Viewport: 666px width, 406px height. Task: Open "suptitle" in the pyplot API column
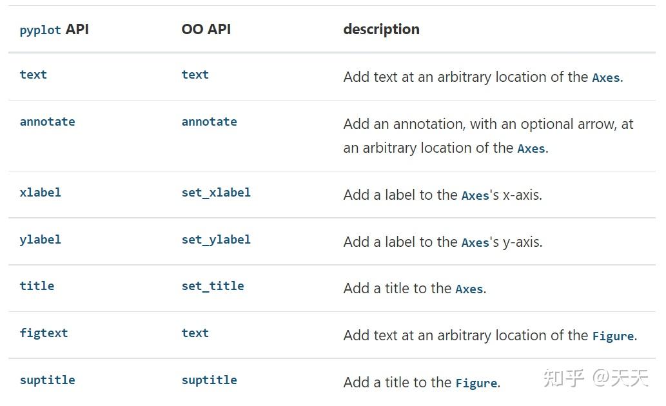[x=47, y=380]
